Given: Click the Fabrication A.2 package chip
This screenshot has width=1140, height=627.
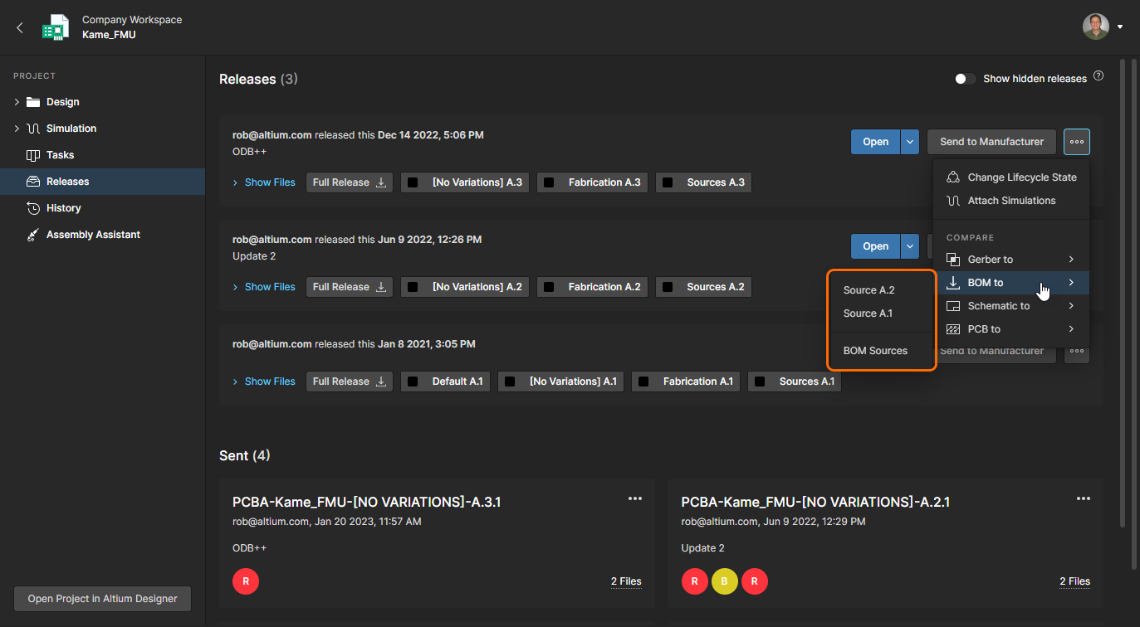Looking at the screenshot, I should (593, 287).
